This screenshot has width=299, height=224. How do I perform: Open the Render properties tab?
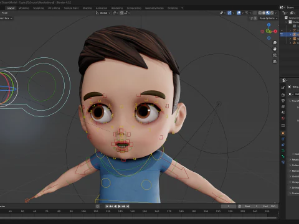click(x=283, y=95)
